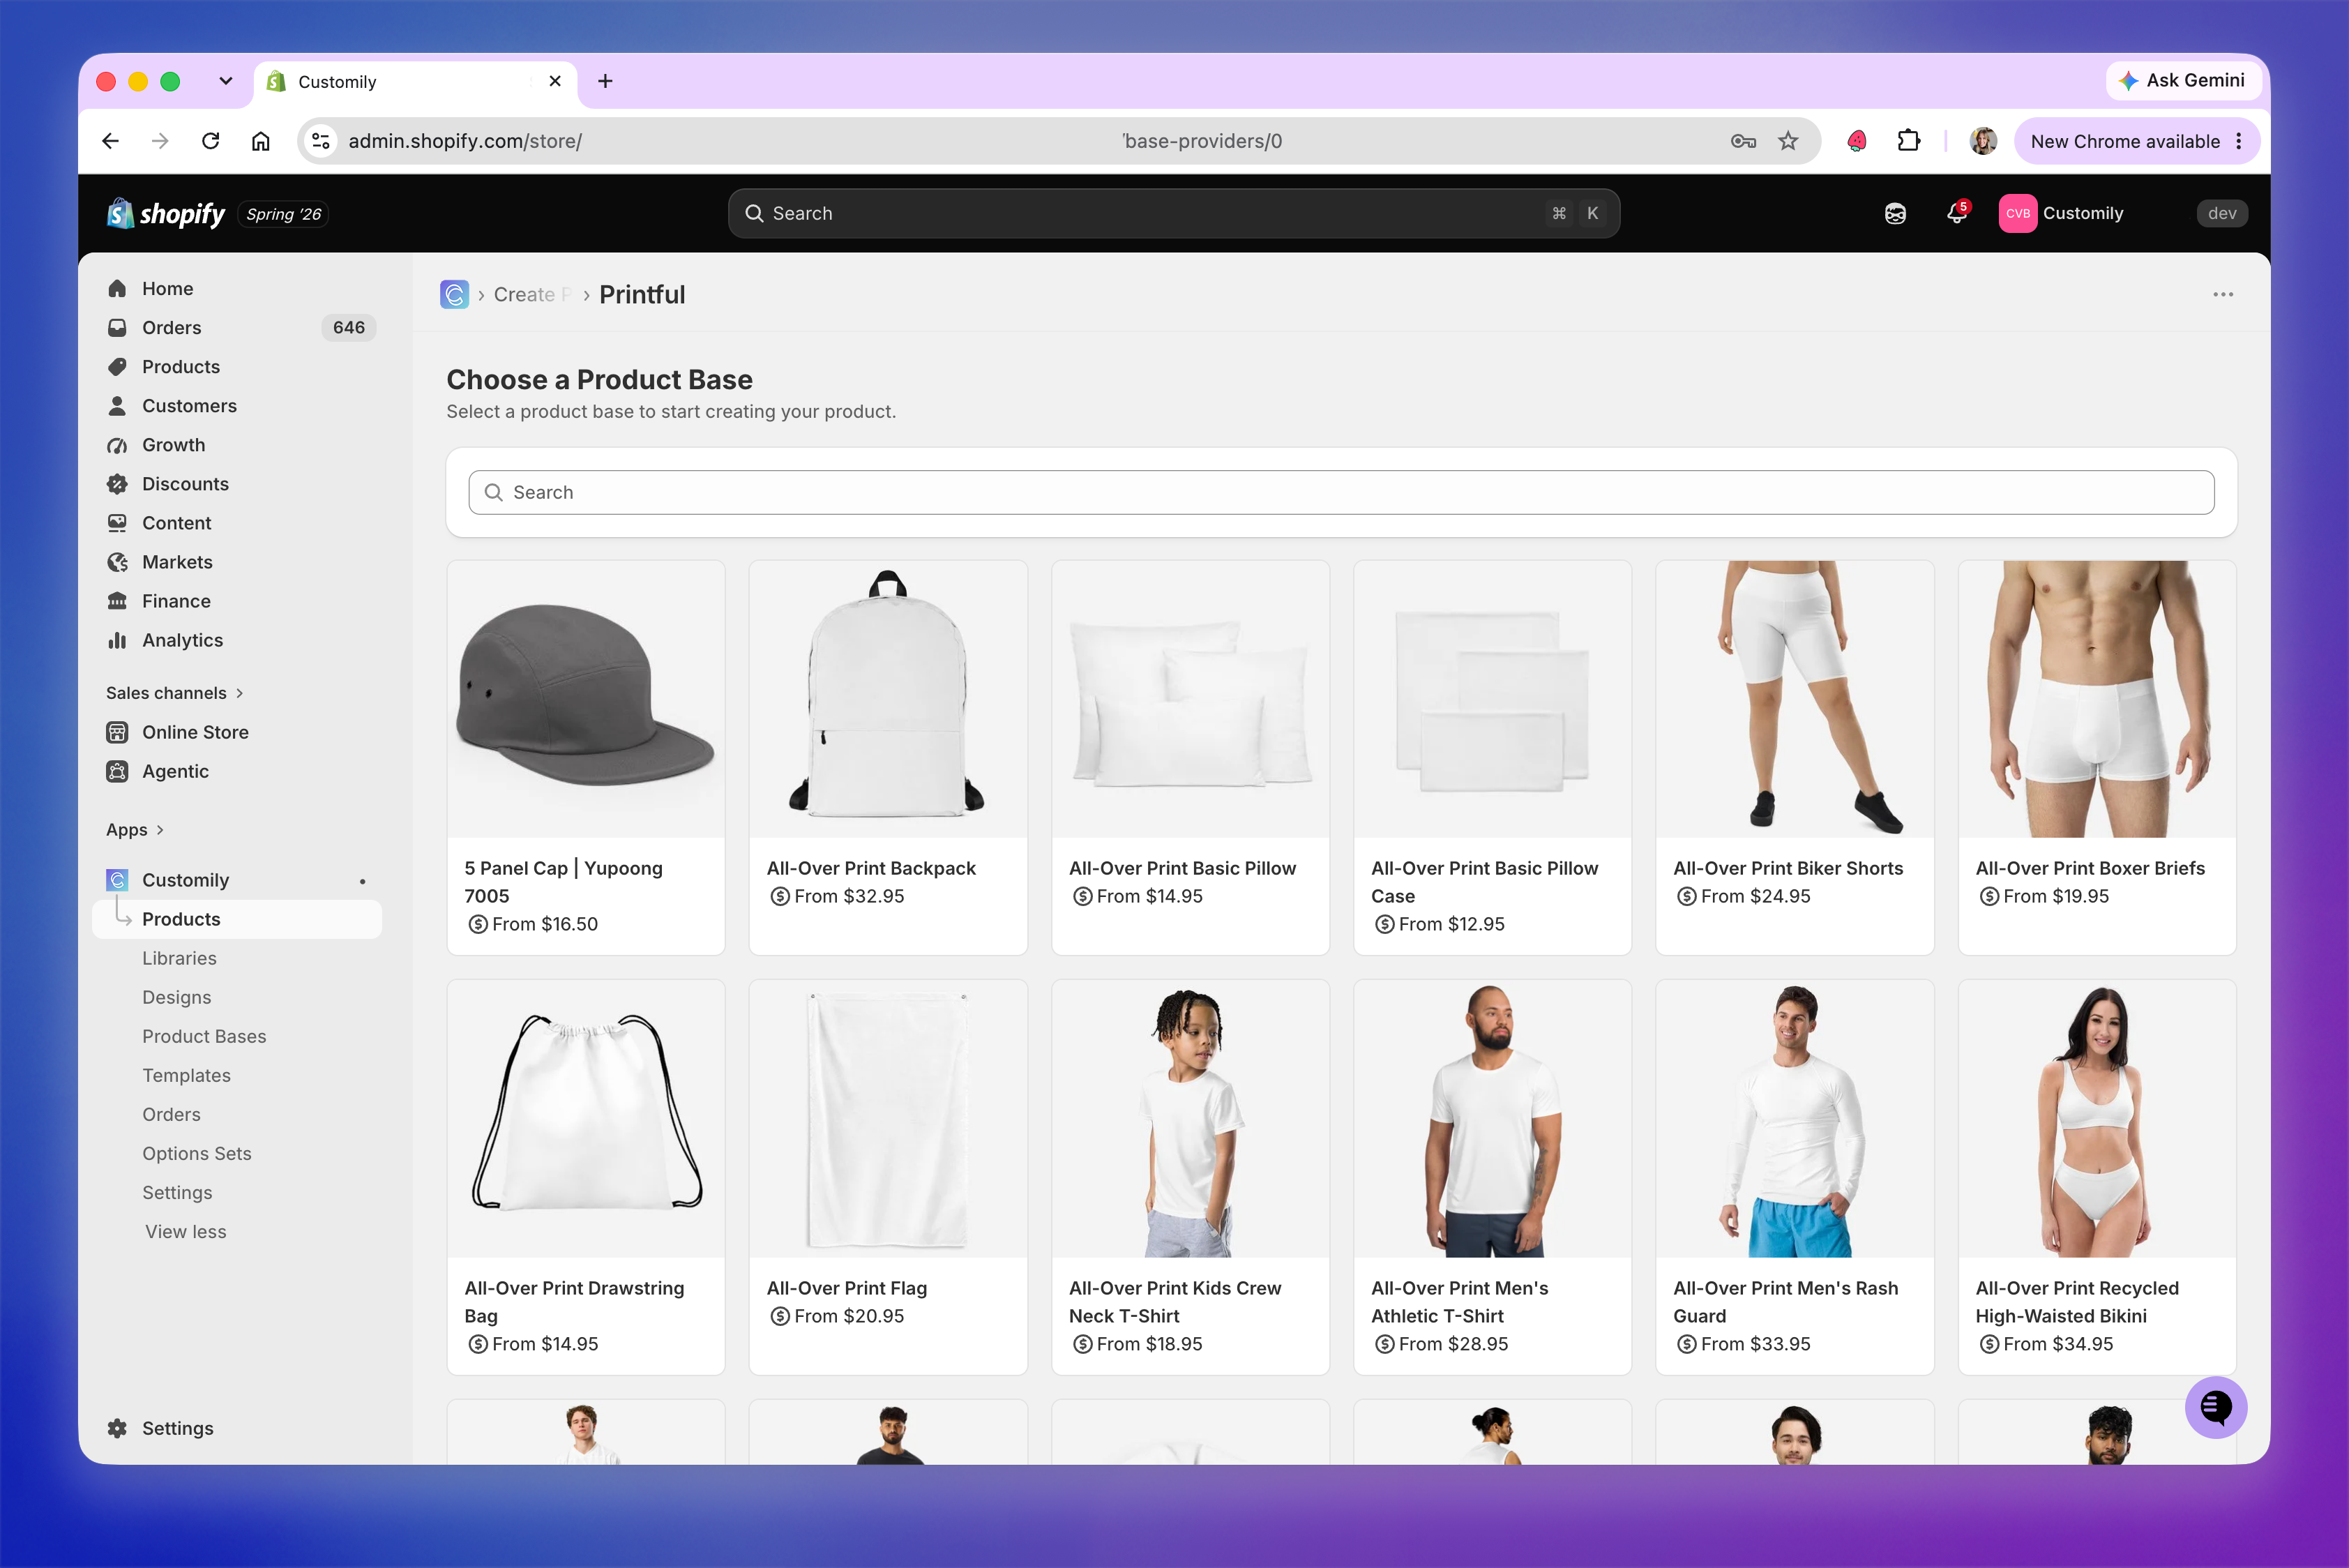Select the All-Over Print Boxer Briefs card

click(2097, 757)
